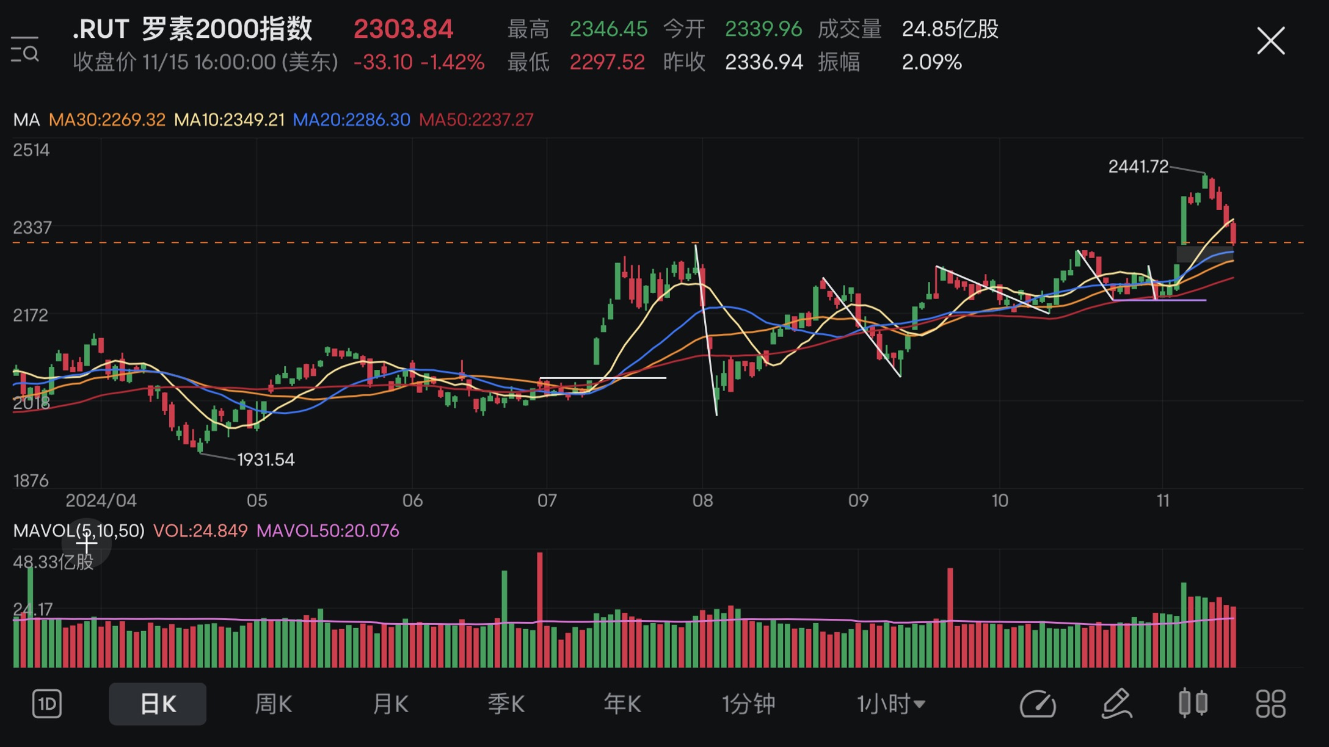Switch to the 季K quarterly chart
Screen dimensions: 1329x747
click(506, 704)
